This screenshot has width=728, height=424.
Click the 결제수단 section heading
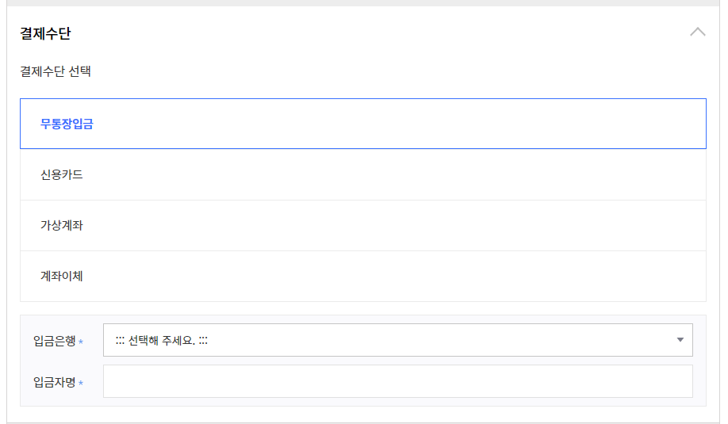[x=45, y=33]
